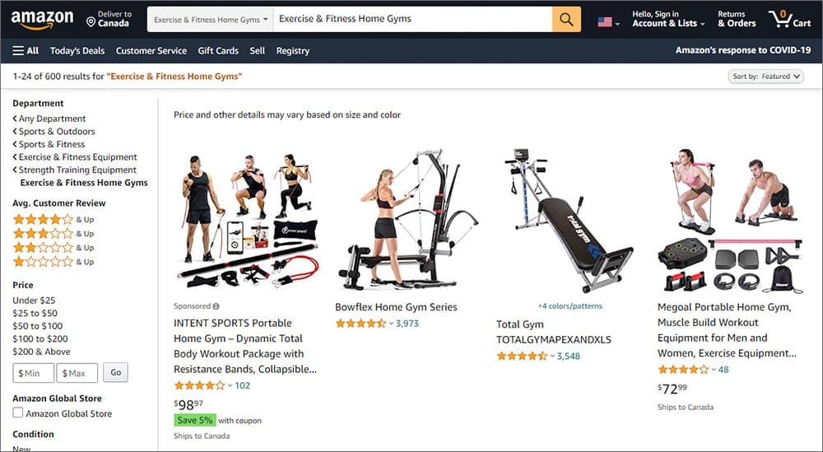The width and height of the screenshot is (823, 452).
Task: Open Today's Deals in navigation bar
Action: click(x=77, y=51)
